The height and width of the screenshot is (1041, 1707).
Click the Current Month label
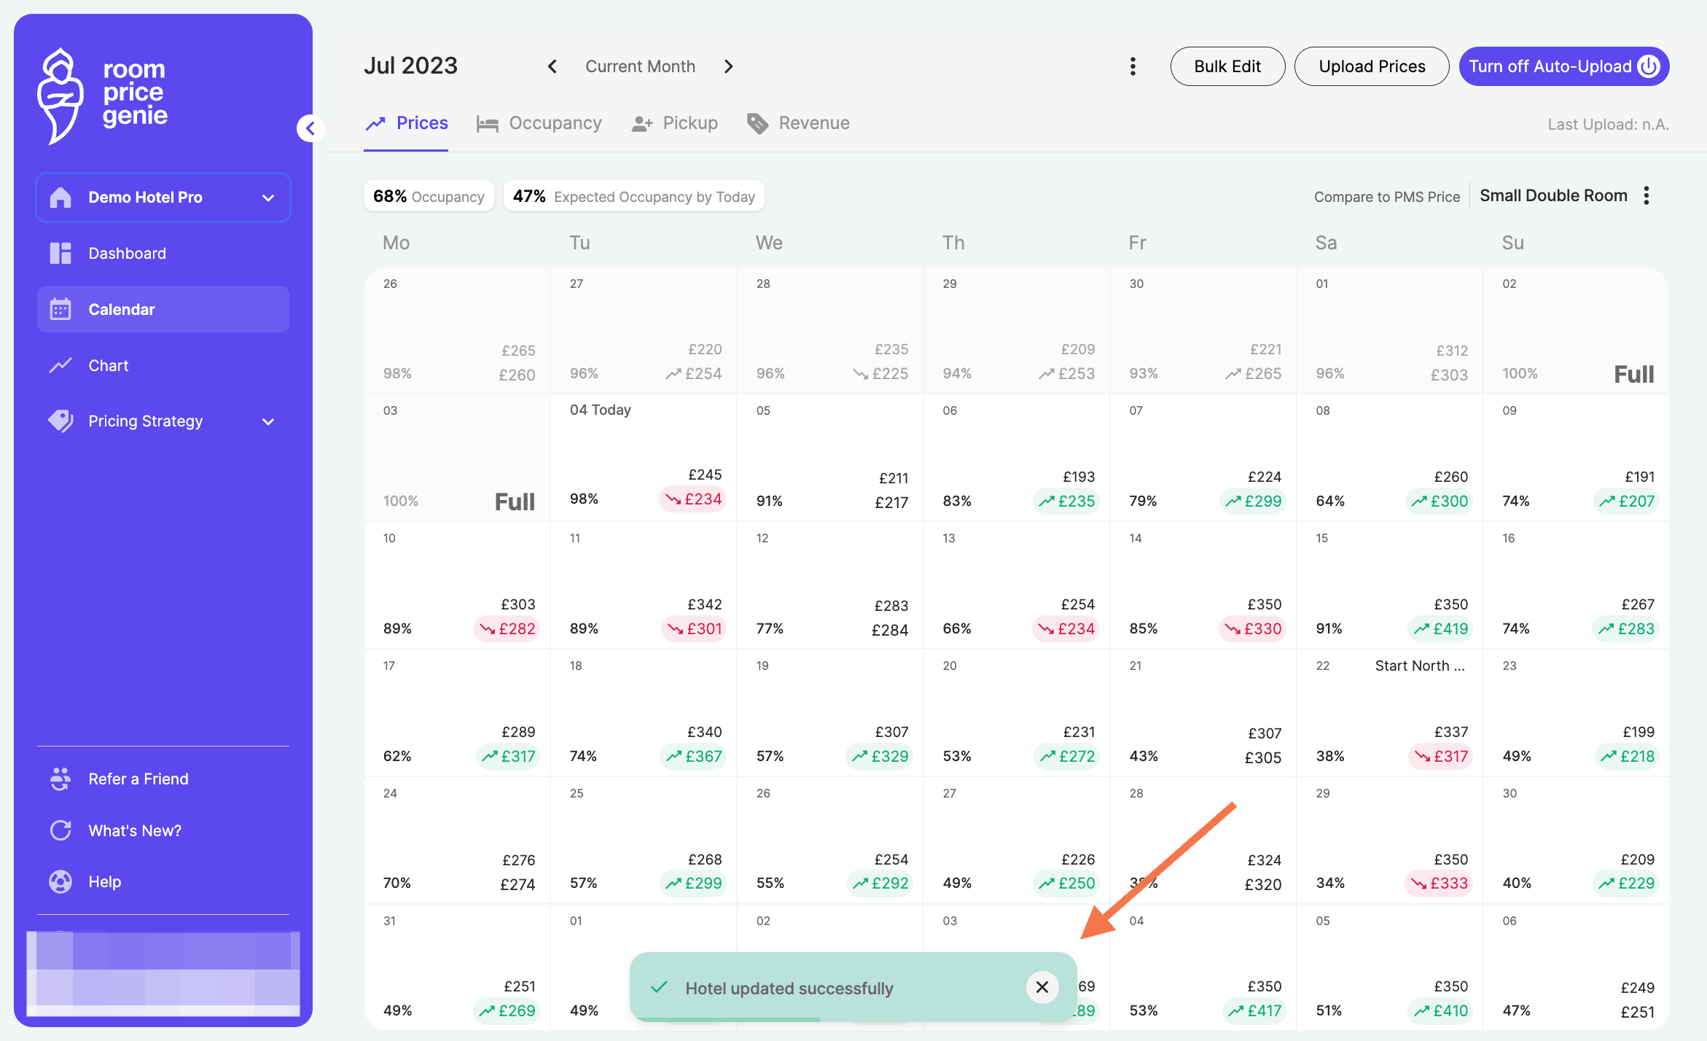tap(640, 66)
